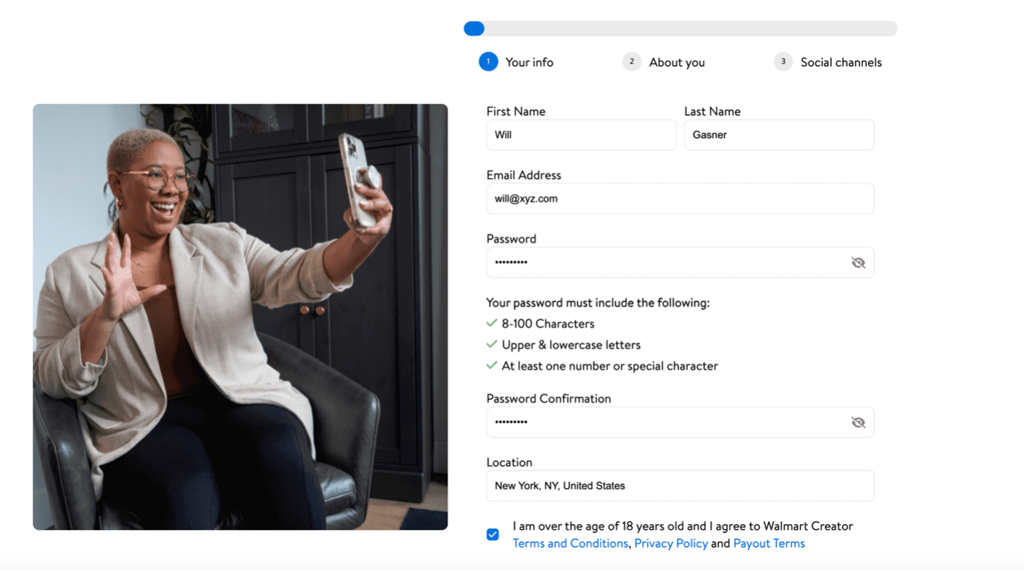Click the step 3 circle before Social channels

click(x=783, y=62)
